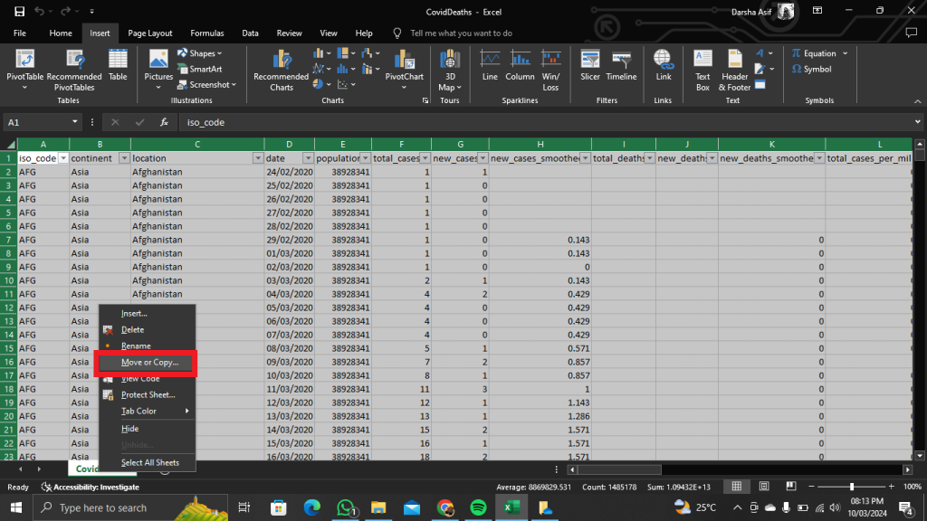Switch to the Formulas ribbon tab
Screen dimensions: 927x521
(x=207, y=33)
